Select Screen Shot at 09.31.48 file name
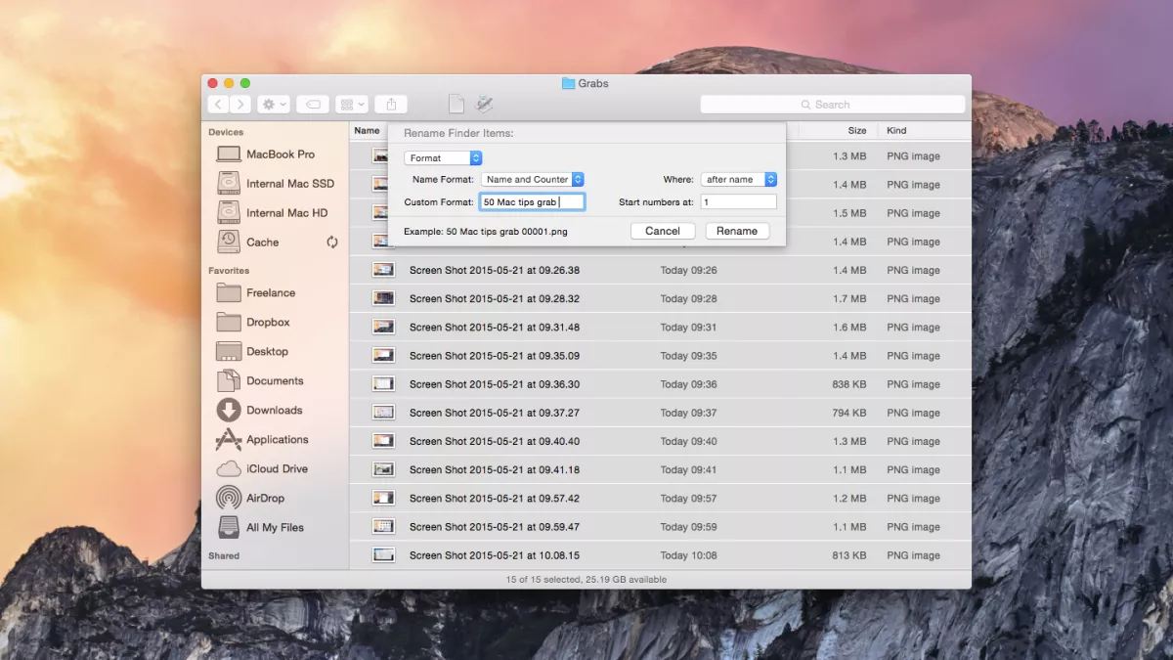Screen dimensions: 1173x660 (x=495, y=327)
